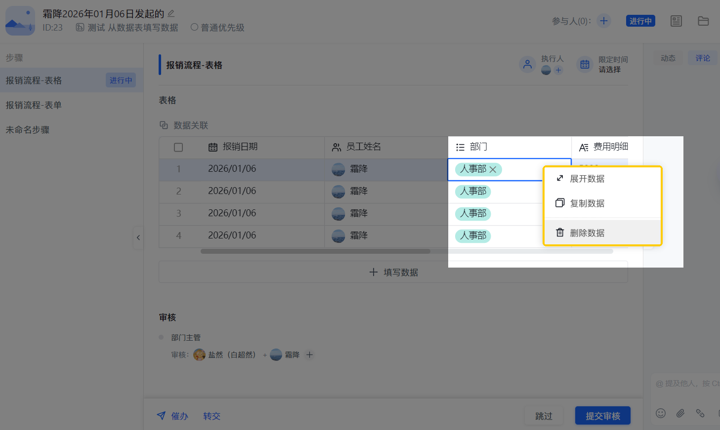The image size is (720, 430).
Task: Submit for review with 提交审核
Action: pyautogui.click(x=602, y=415)
